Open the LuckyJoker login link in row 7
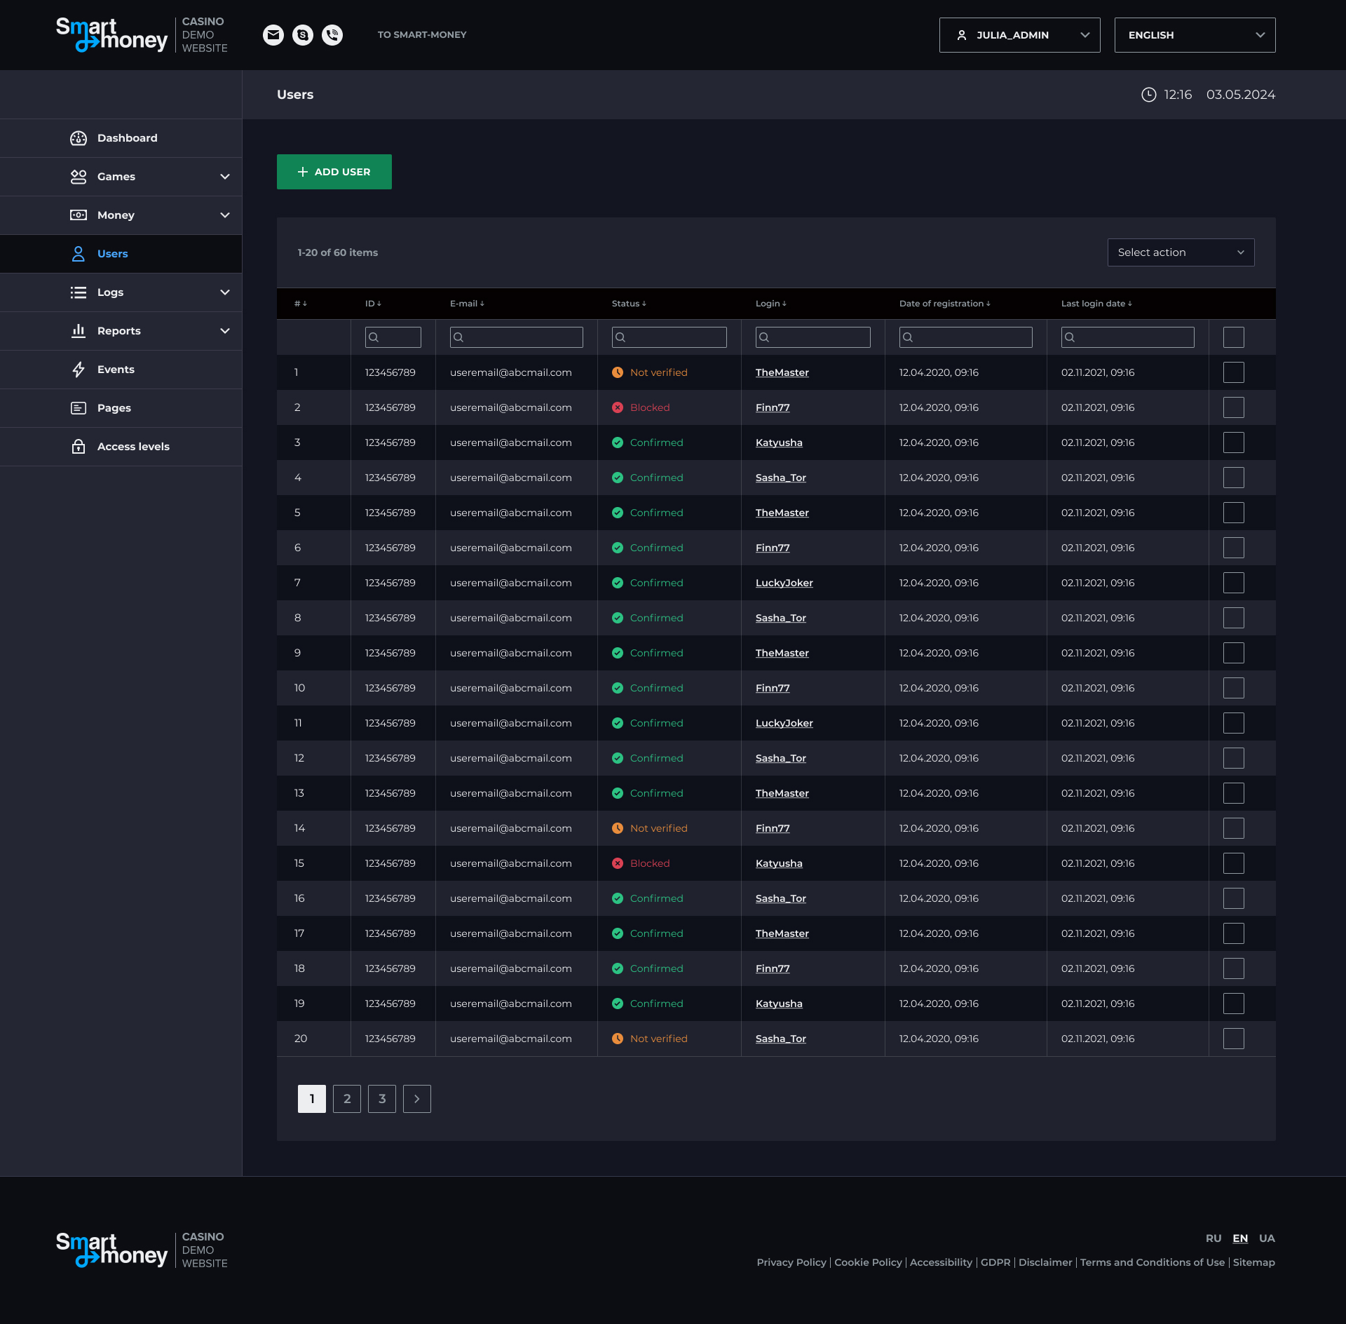1346x1324 pixels. (784, 583)
